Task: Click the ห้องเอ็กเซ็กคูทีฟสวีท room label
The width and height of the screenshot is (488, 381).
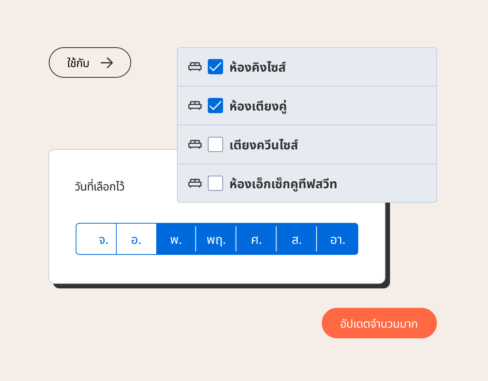Action: coord(283,184)
